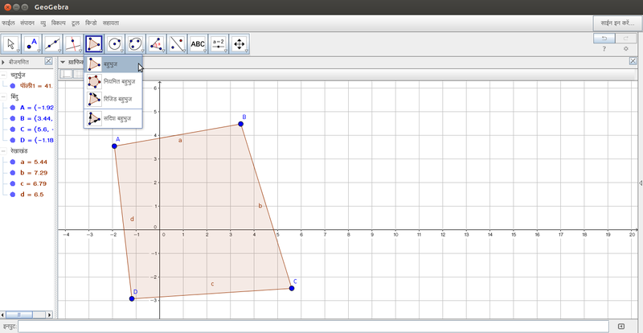Select the Ellipse conic tool
The width and height of the screenshot is (643, 333).
click(x=136, y=44)
